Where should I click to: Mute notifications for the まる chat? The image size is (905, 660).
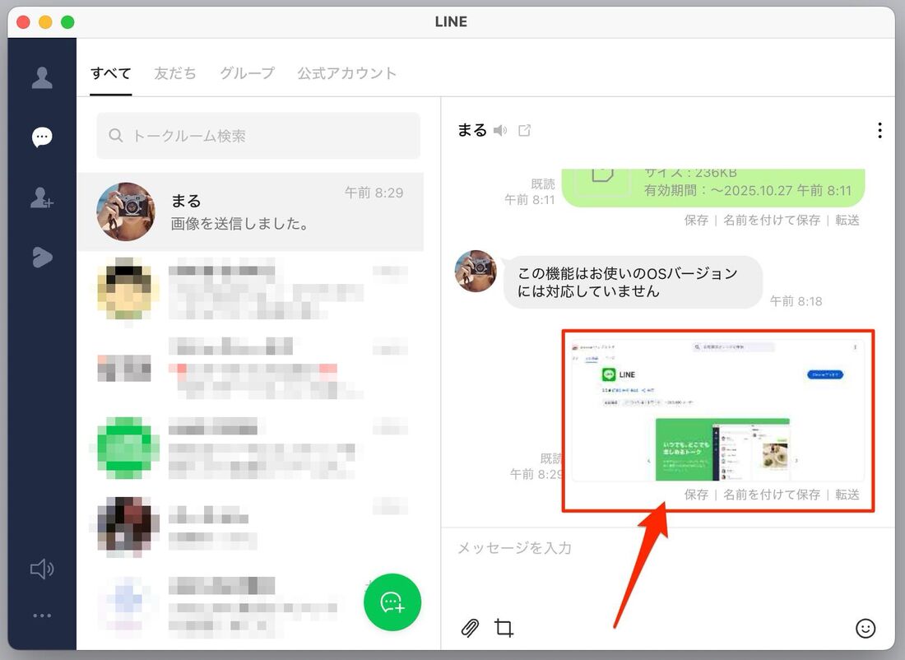501,129
